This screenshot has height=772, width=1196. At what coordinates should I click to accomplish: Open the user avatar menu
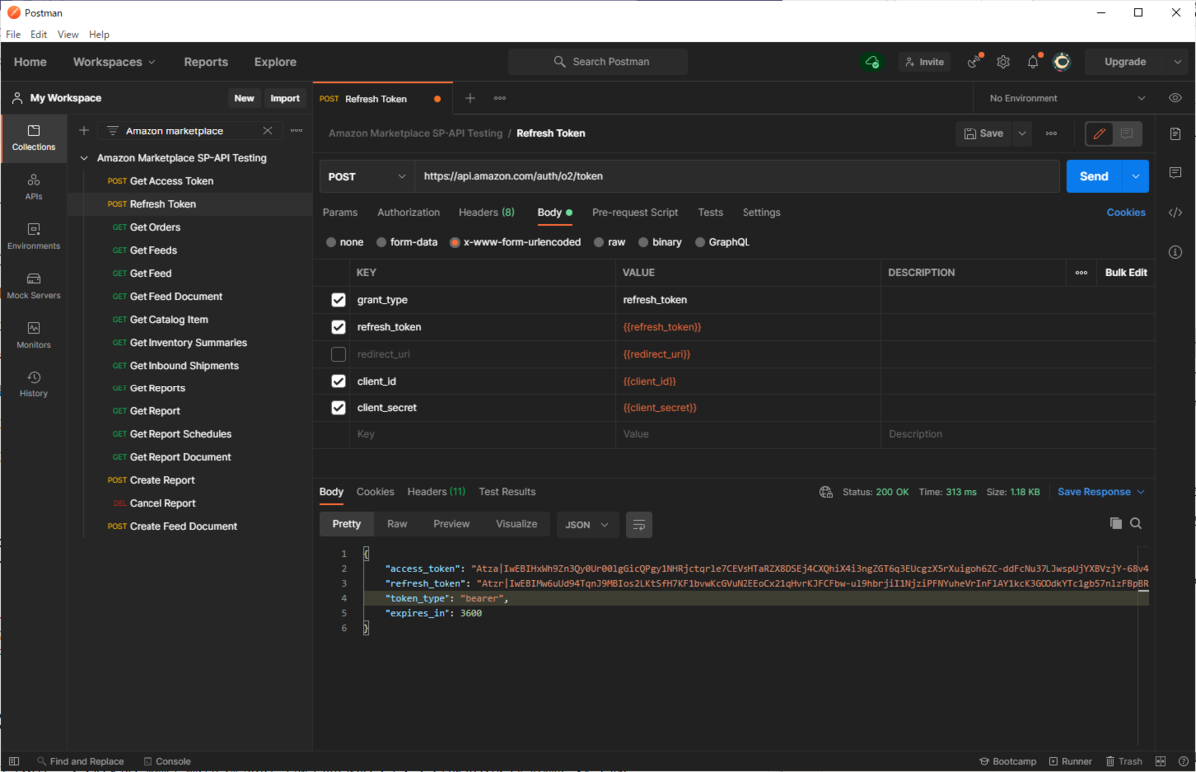coord(1062,62)
